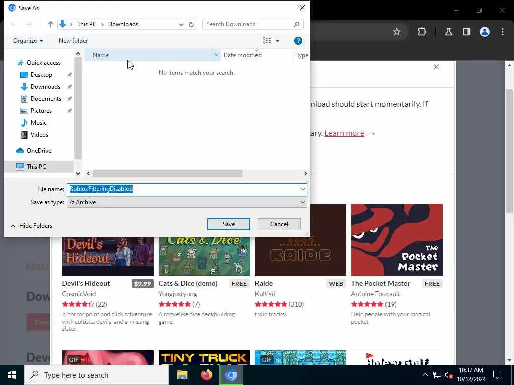Click the Windows Start button
This screenshot has width=514, height=385.
pos(12,375)
